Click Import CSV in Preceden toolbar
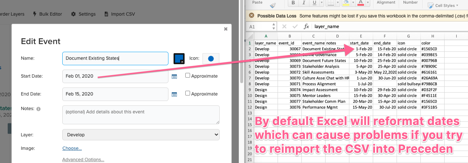468x163 pixels. 119,14
